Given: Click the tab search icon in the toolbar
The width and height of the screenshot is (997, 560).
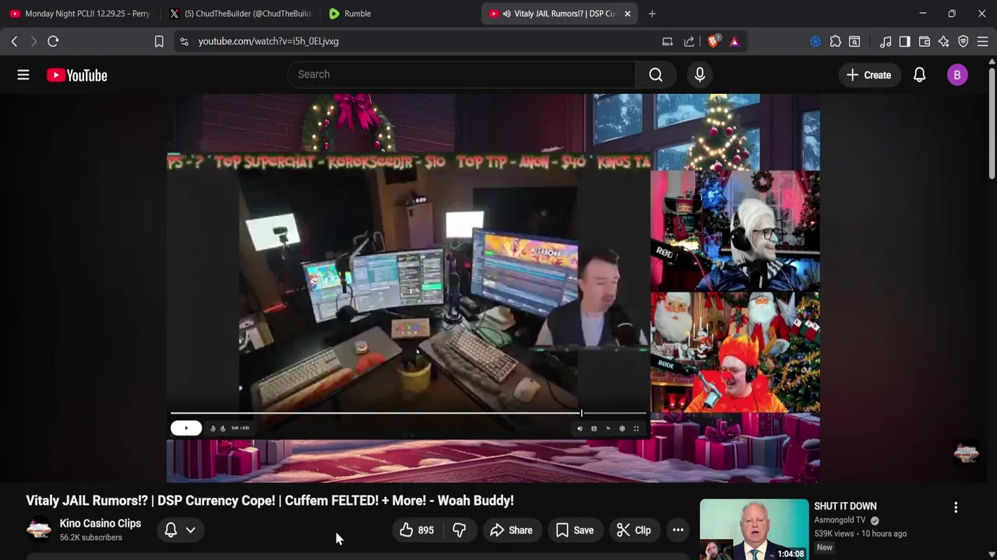Looking at the screenshot, I should [854, 41].
